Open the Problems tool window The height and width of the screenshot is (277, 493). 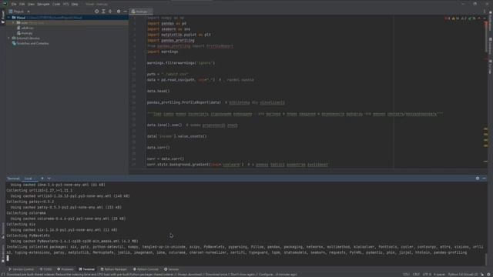[x=65, y=269]
